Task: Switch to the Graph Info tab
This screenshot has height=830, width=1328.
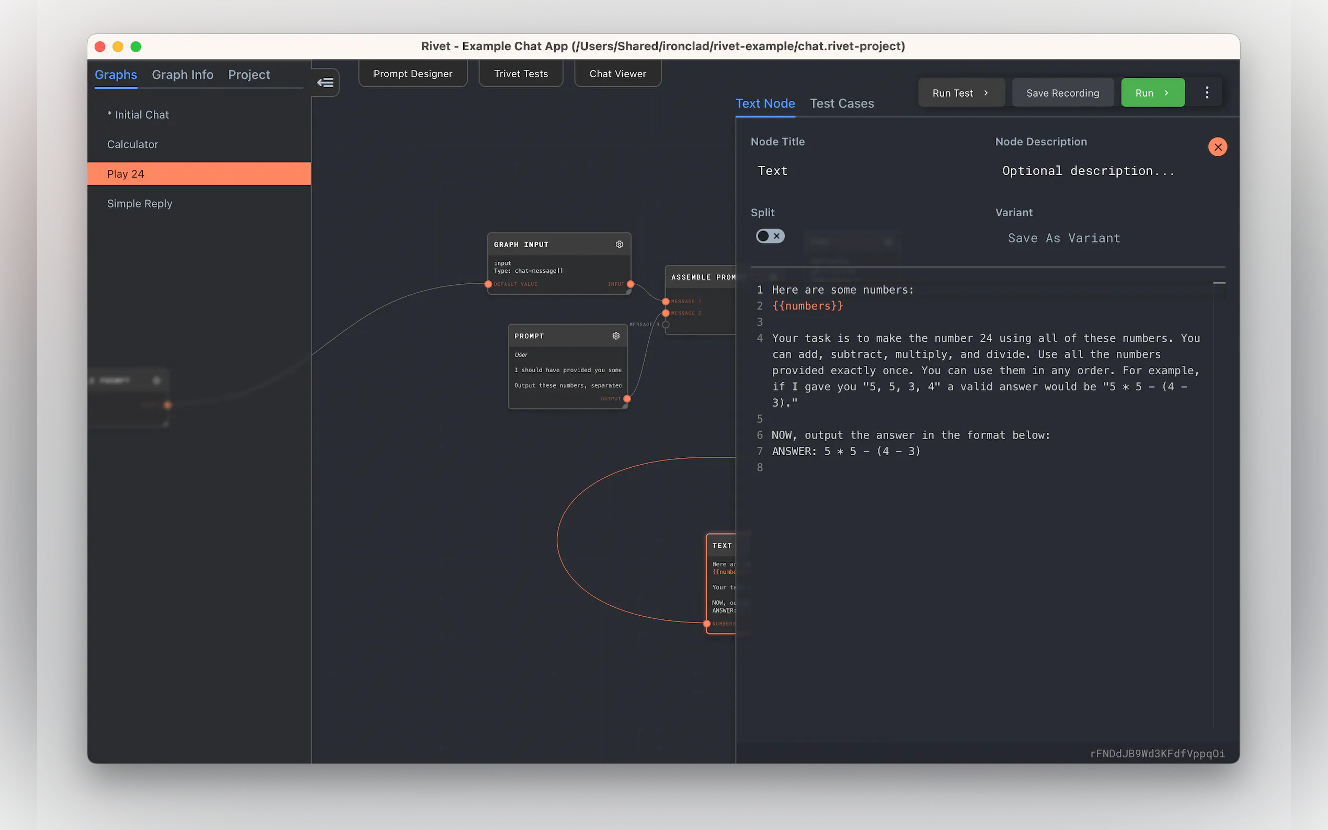Action: tap(182, 75)
